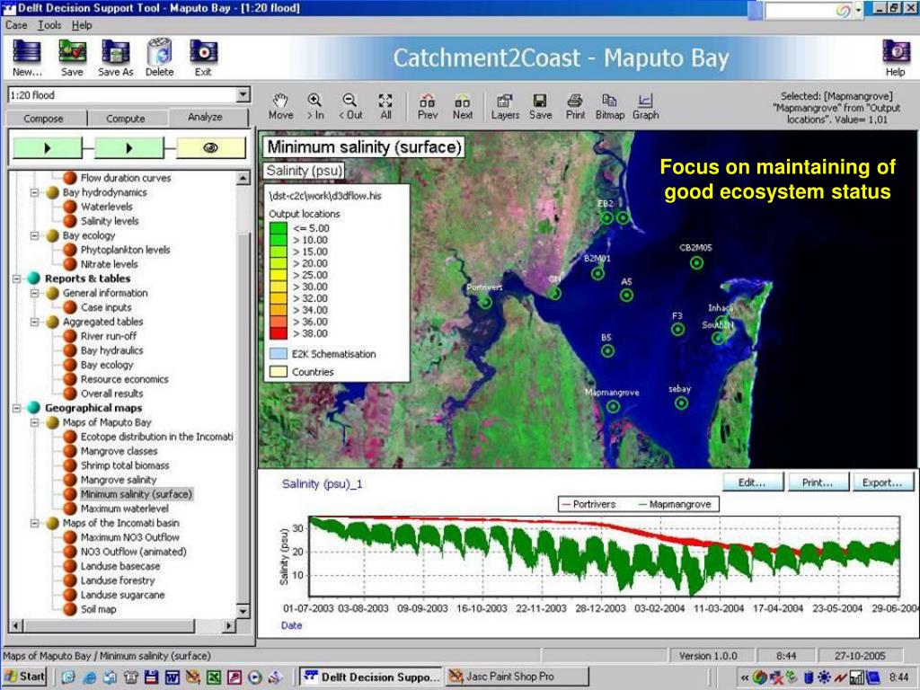Collapse the Geographical maps node
The image size is (920, 690).
point(17,408)
